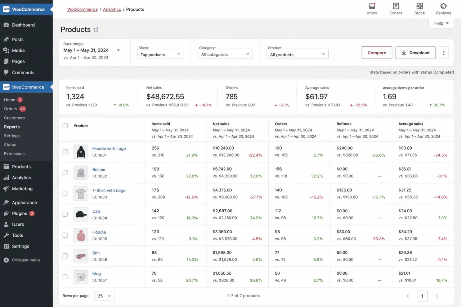This screenshot has width=461, height=307.
Task: Open the Reviews activity panel icon
Action: [x=443, y=6]
